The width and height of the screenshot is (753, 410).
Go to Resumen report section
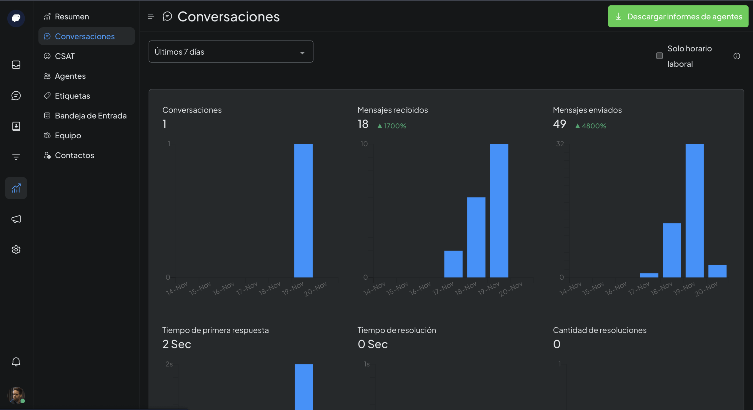click(72, 17)
